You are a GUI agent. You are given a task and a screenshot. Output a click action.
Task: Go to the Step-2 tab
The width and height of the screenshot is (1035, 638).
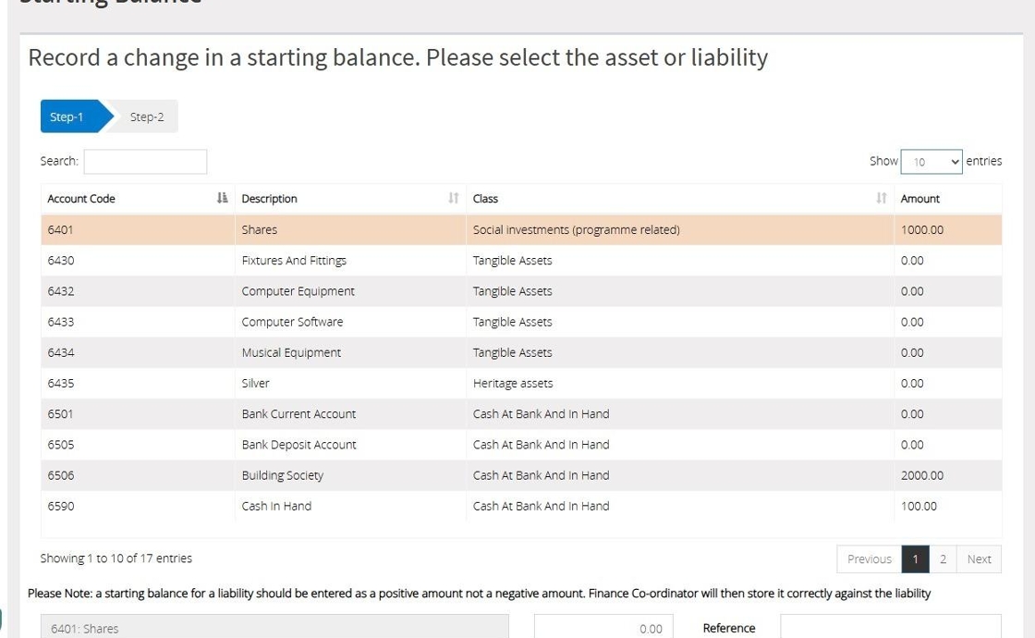(147, 117)
